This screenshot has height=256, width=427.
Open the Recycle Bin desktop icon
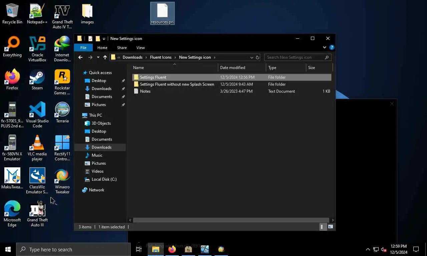coord(12,14)
